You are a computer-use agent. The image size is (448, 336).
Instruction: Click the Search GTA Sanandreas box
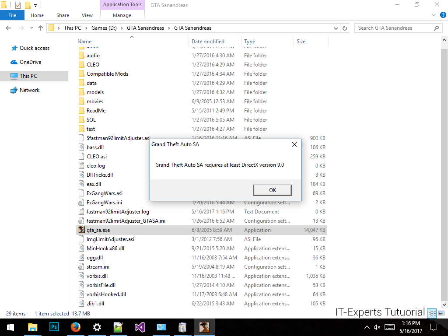point(394,28)
